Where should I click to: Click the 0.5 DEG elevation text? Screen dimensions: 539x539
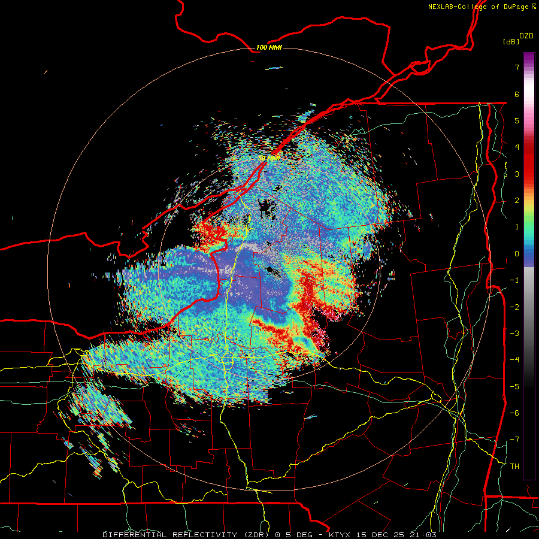click(294, 535)
